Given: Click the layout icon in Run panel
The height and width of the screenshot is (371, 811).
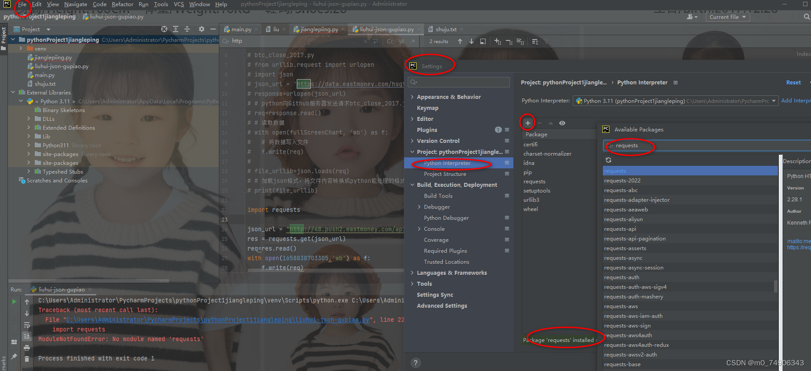Looking at the screenshot, I should tap(14, 342).
